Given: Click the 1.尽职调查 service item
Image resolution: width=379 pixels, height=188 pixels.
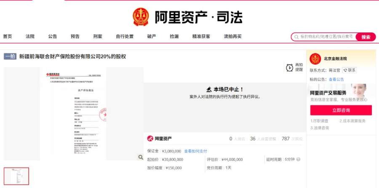Looking at the screenshot, I should (x=319, y=121).
